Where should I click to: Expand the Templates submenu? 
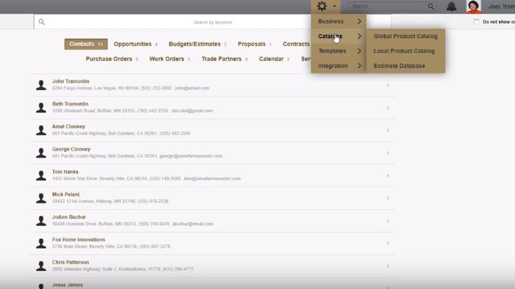(339, 51)
